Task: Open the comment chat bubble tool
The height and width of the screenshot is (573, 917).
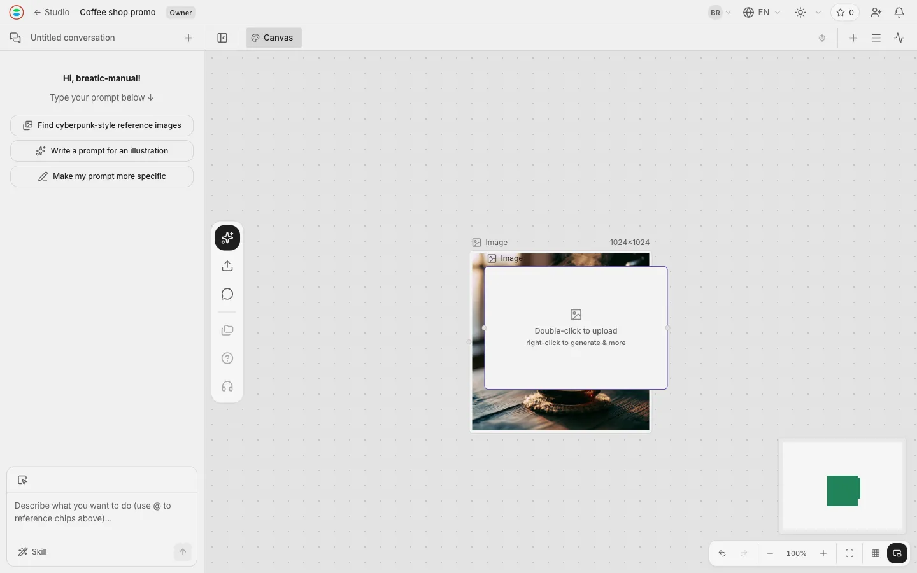Action: click(x=227, y=294)
